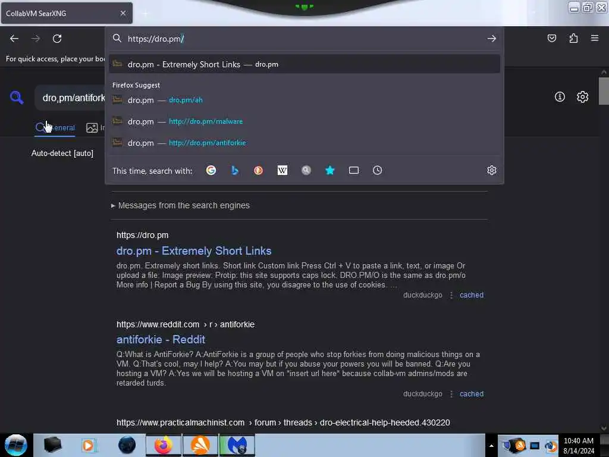Go back using the browser back arrow
Screen dimensions: 609x457
point(14,39)
